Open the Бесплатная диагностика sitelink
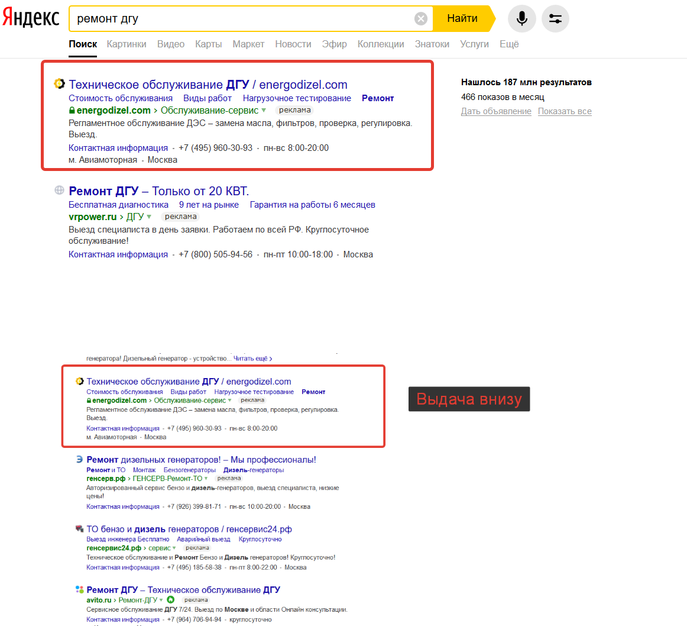This screenshot has height=626, width=687. coord(118,205)
